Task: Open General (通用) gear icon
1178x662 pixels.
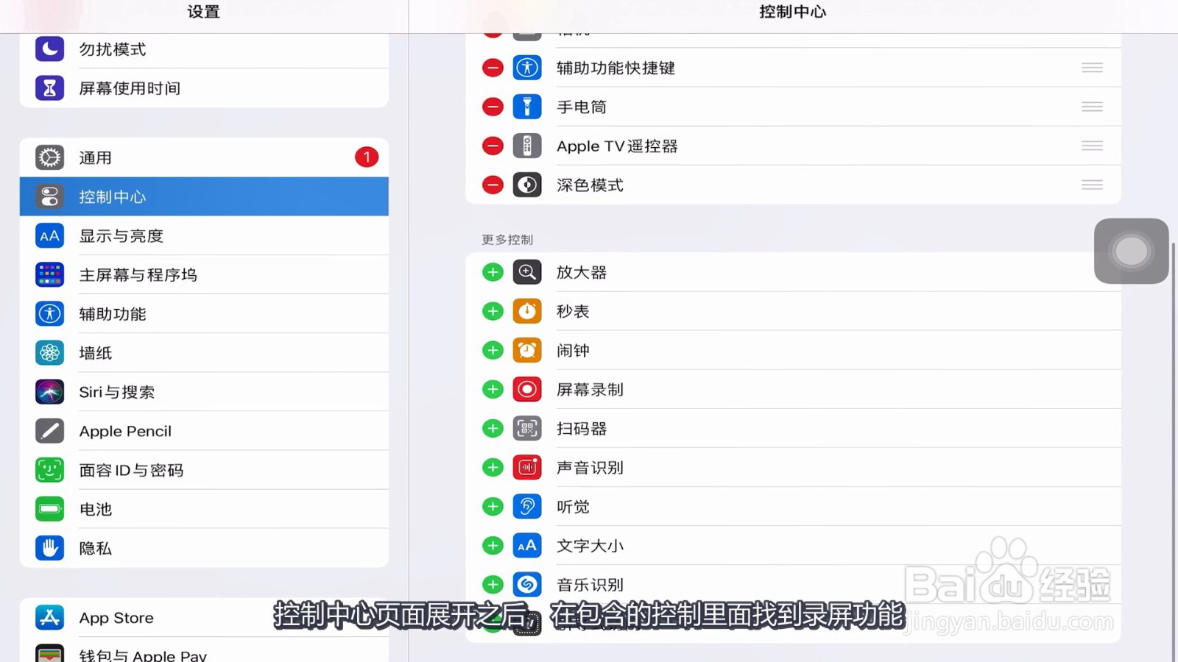Action: (49, 157)
